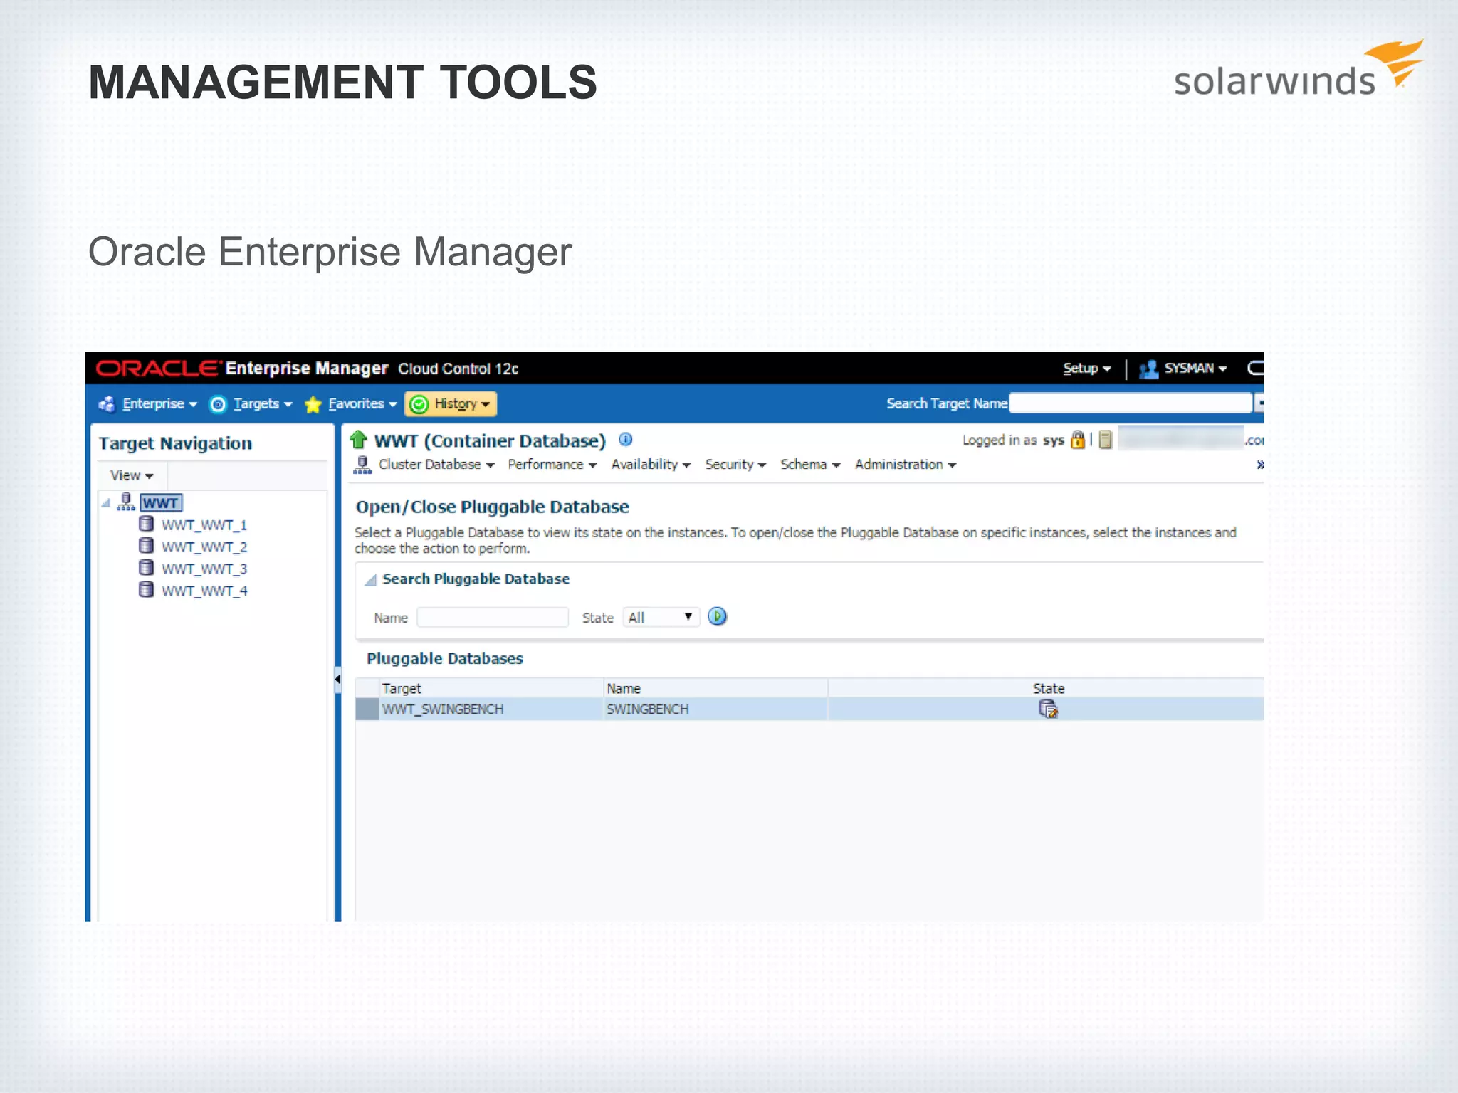Viewport: 1458px width, 1093px height.
Task: Click the lock icon next to sys
Action: tap(1078, 440)
